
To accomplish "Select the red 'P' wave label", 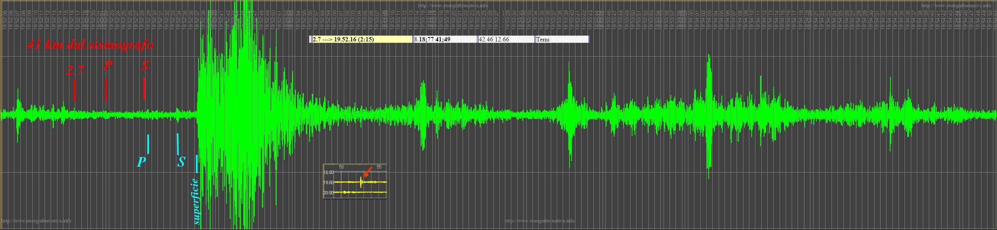I will (108, 66).
